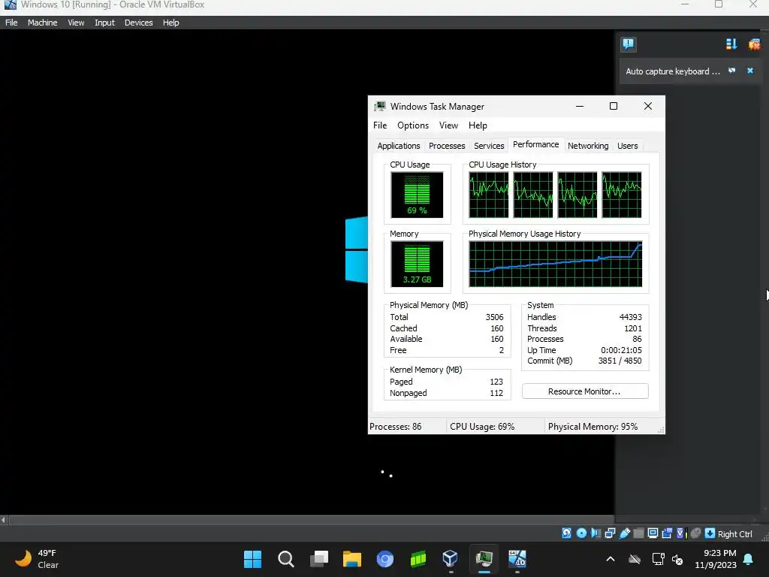This screenshot has height=577, width=769.
Task: Open VirtualBox View menu
Action: [76, 23]
